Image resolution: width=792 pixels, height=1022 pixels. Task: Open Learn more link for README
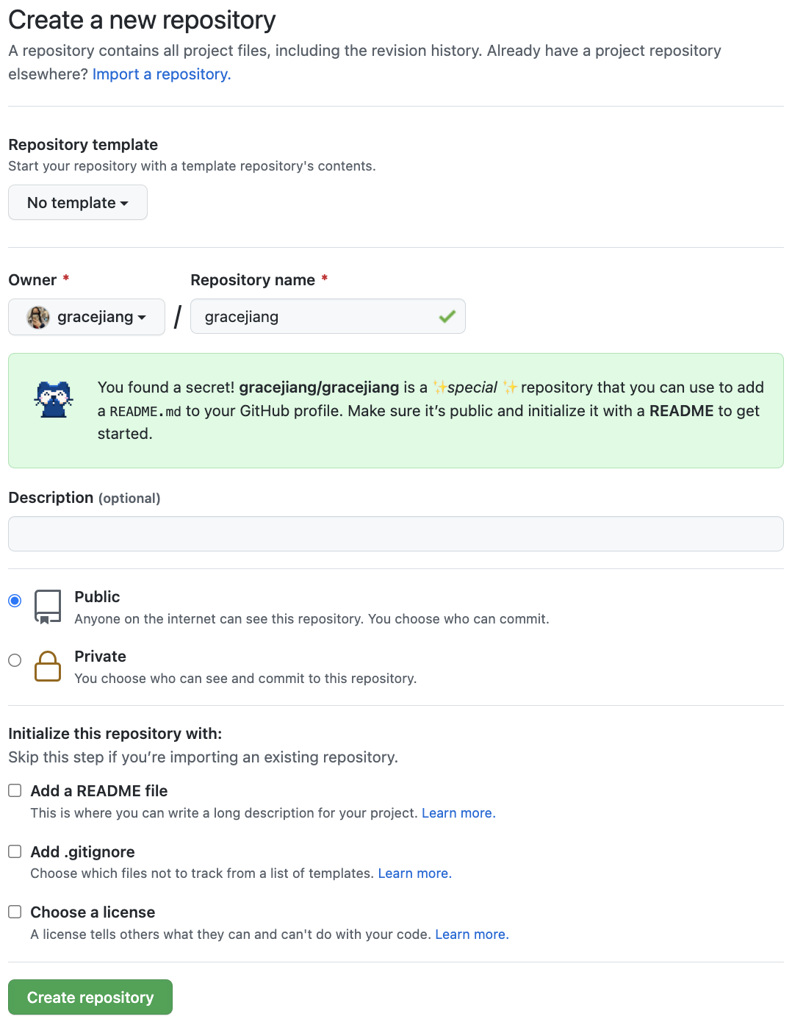[x=458, y=813]
